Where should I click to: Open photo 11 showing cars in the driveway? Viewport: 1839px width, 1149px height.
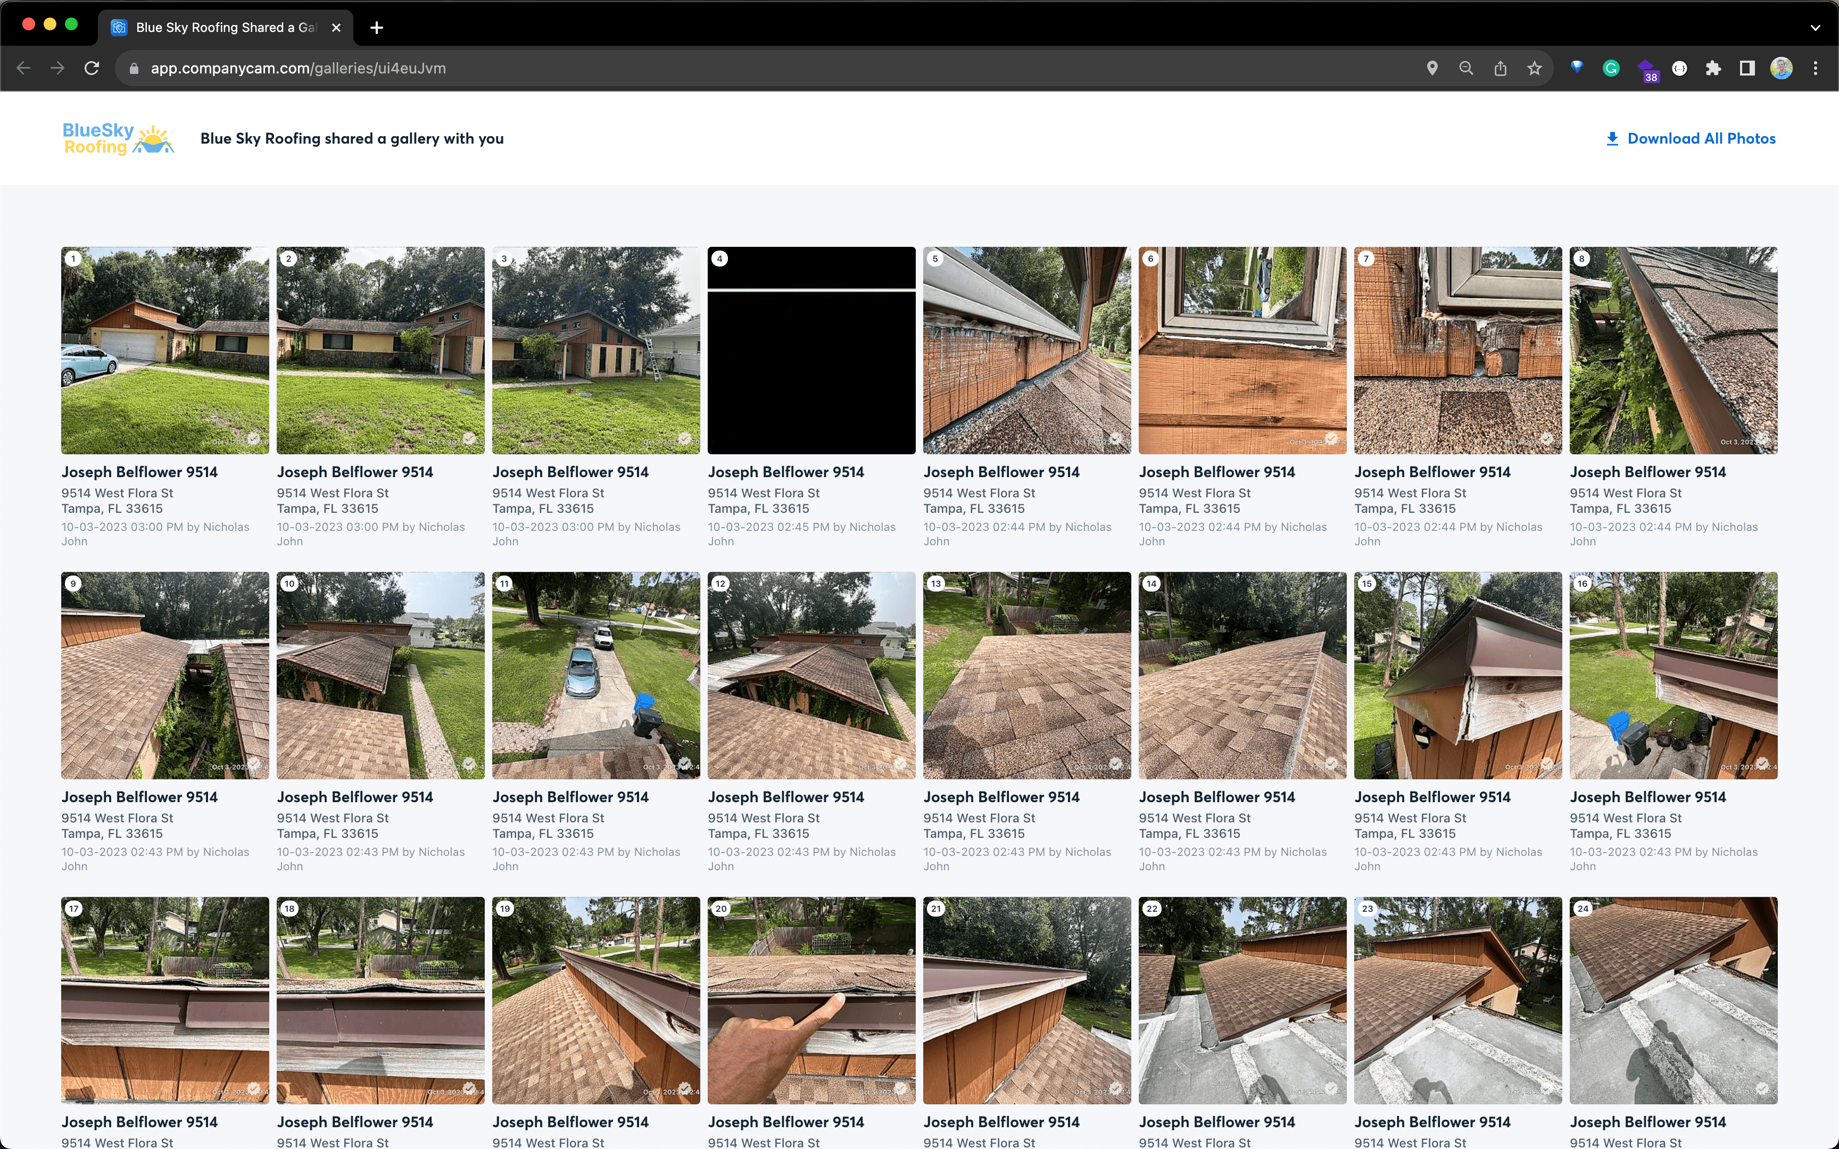(596, 675)
